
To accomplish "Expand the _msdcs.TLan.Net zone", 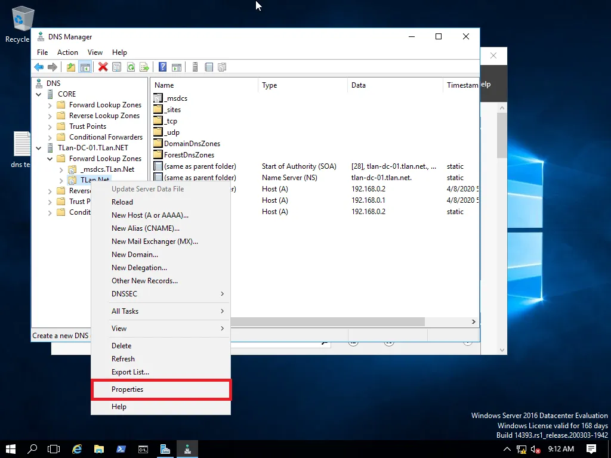I will (61, 170).
